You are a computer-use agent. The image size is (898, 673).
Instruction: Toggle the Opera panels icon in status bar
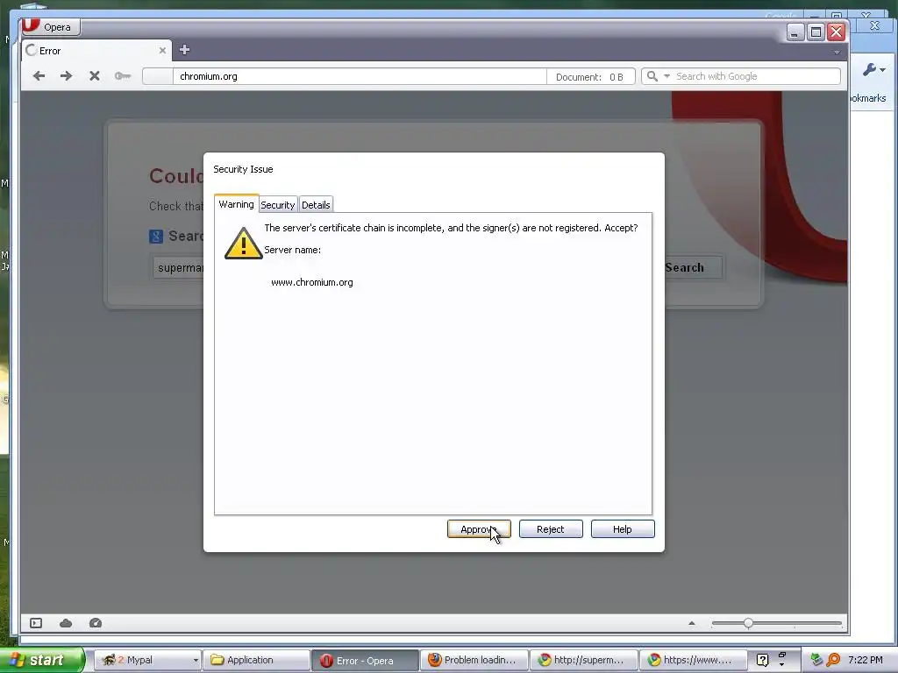point(36,623)
